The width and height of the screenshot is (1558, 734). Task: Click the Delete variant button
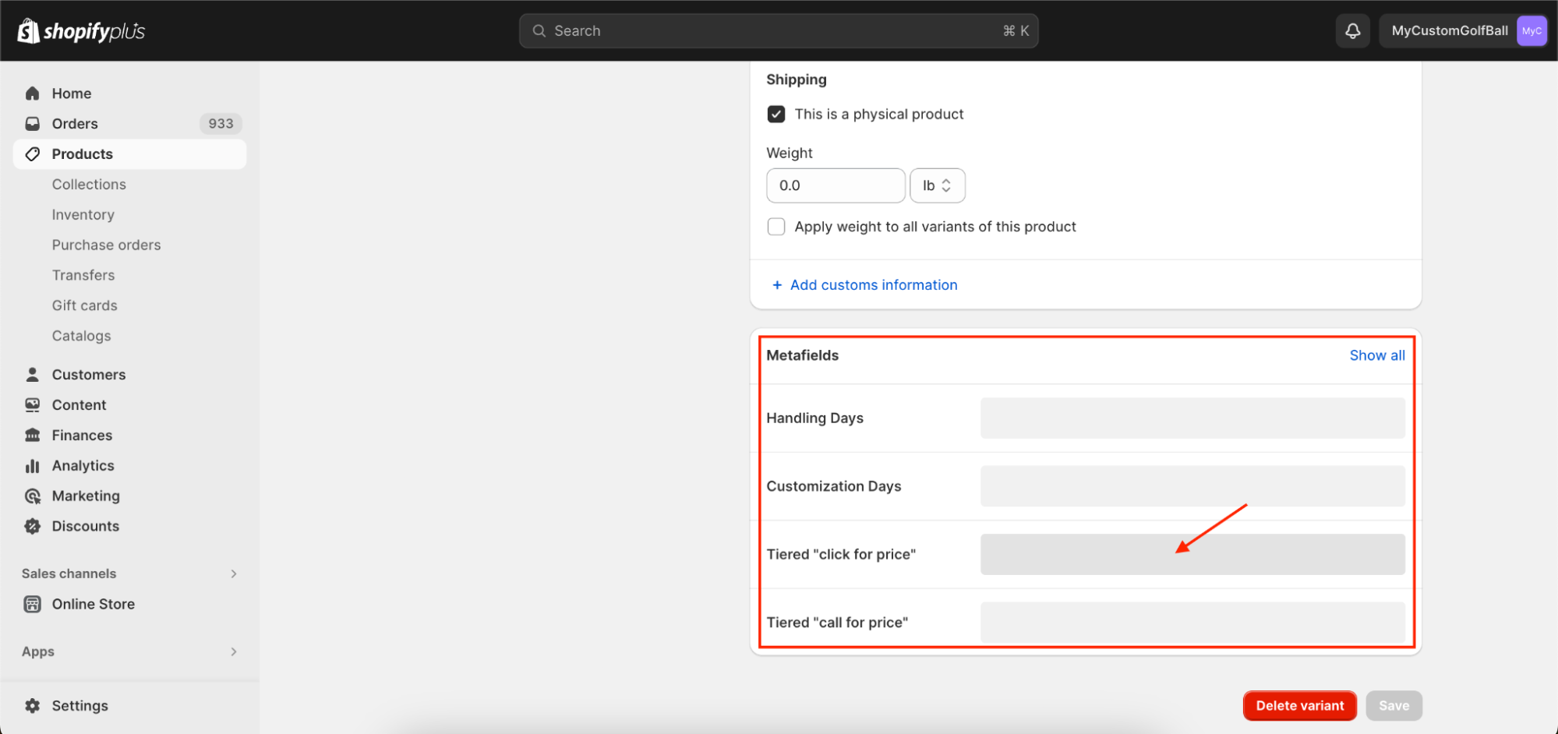click(x=1299, y=706)
